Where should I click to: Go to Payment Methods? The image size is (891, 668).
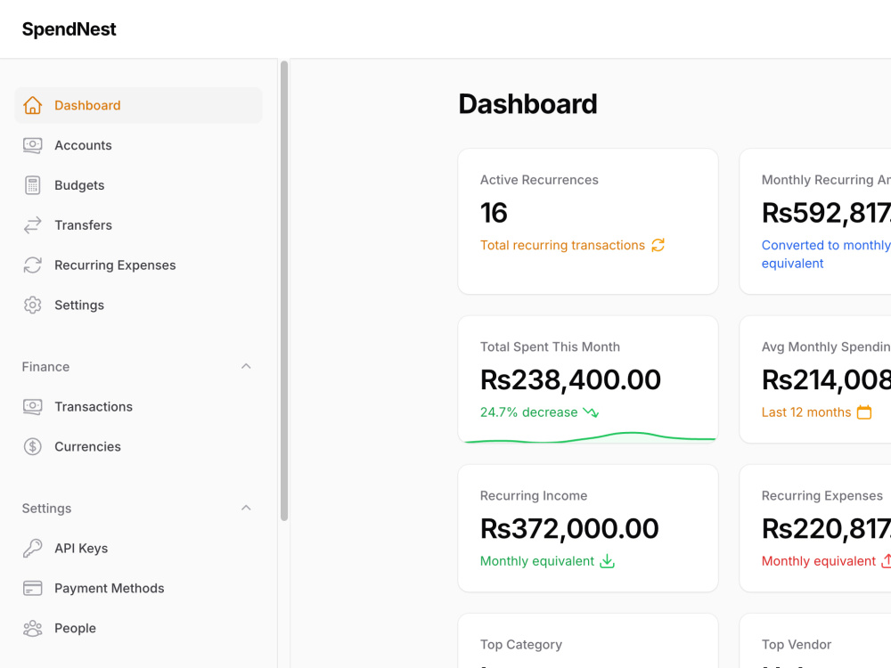point(138,588)
